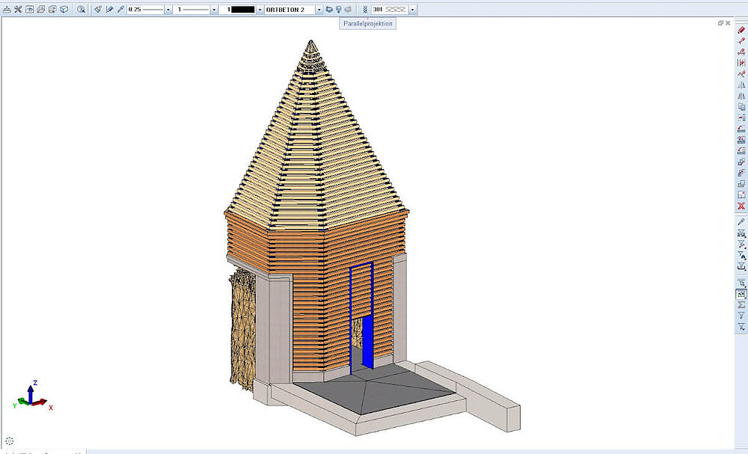Toggle the highlighted selection mode button

coord(741,294)
